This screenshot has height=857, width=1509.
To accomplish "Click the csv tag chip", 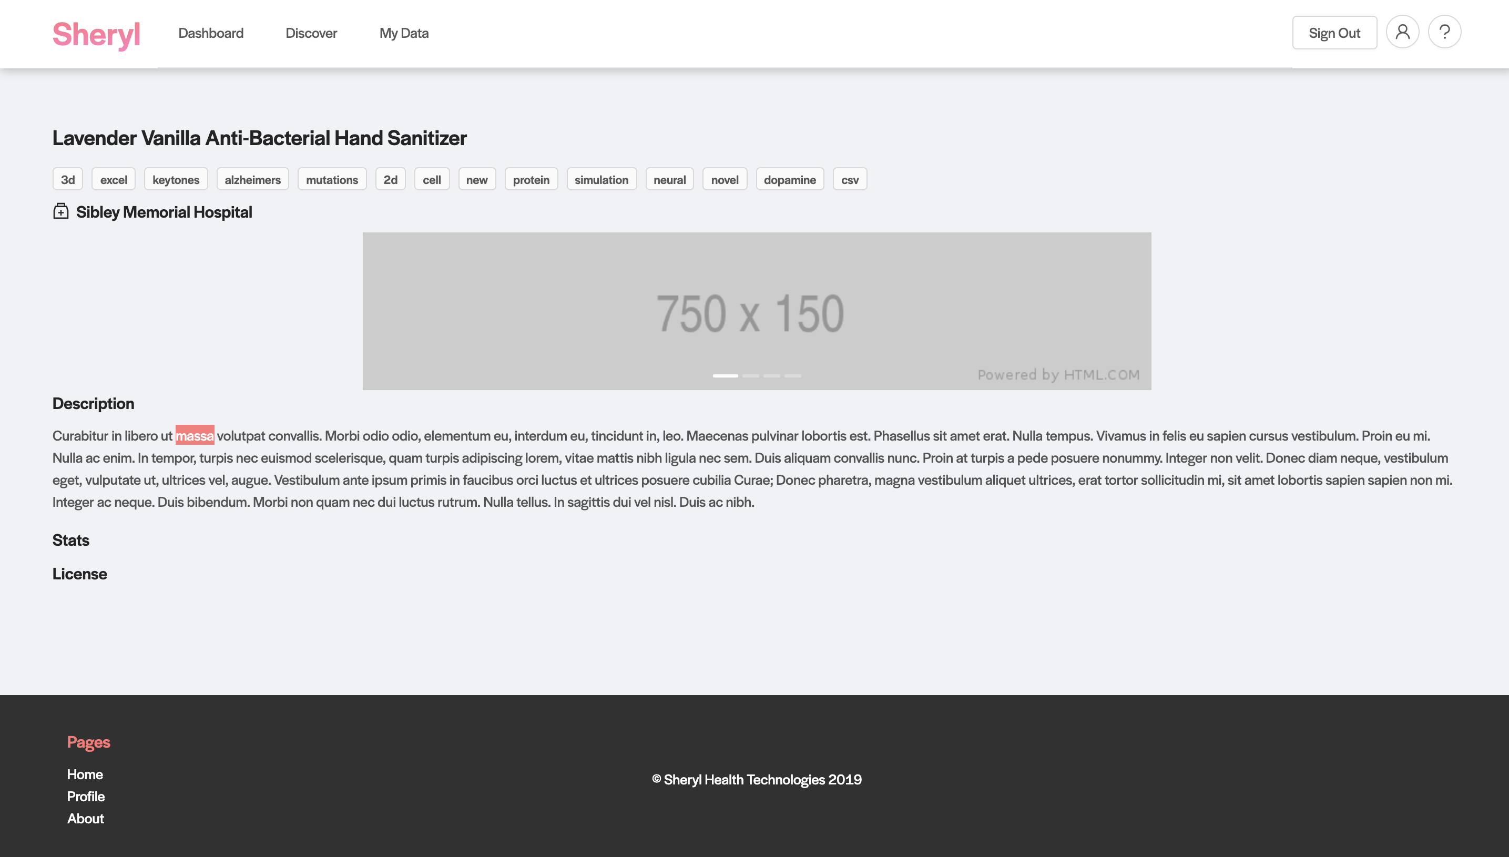I will click(849, 179).
